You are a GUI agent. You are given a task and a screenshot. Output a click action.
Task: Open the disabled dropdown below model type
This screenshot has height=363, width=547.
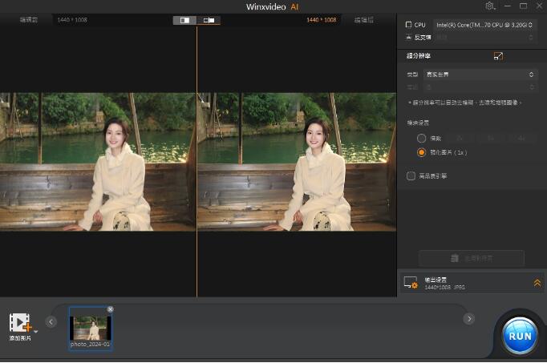[480, 87]
